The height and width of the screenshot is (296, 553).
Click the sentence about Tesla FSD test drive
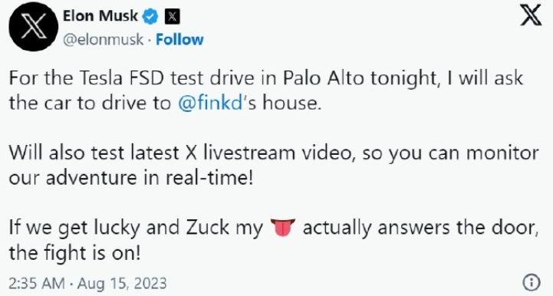pos(266,90)
